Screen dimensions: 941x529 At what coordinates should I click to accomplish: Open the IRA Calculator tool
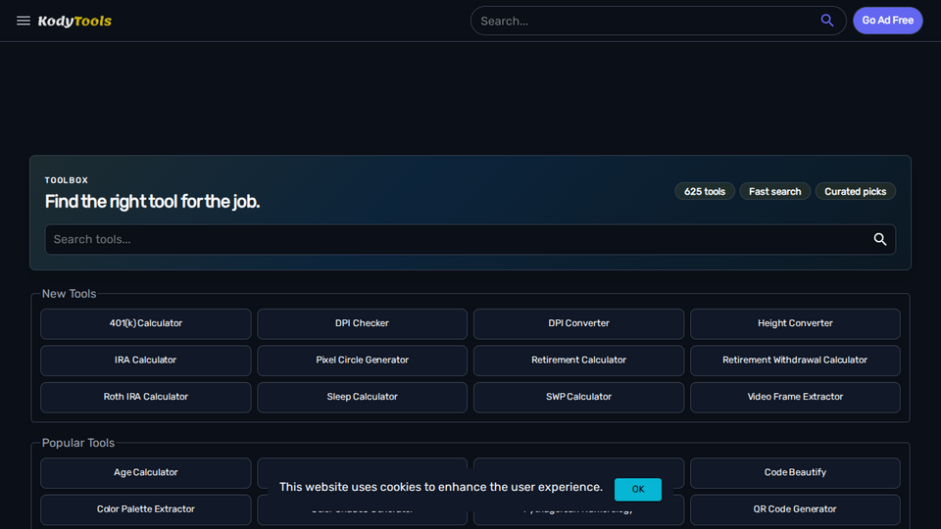pyautogui.click(x=146, y=360)
